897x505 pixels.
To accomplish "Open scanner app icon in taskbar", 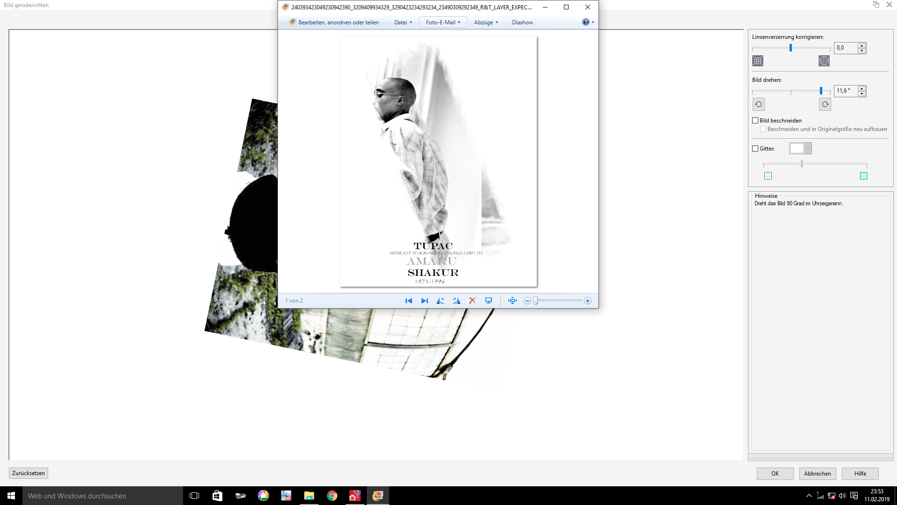I will click(240, 496).
